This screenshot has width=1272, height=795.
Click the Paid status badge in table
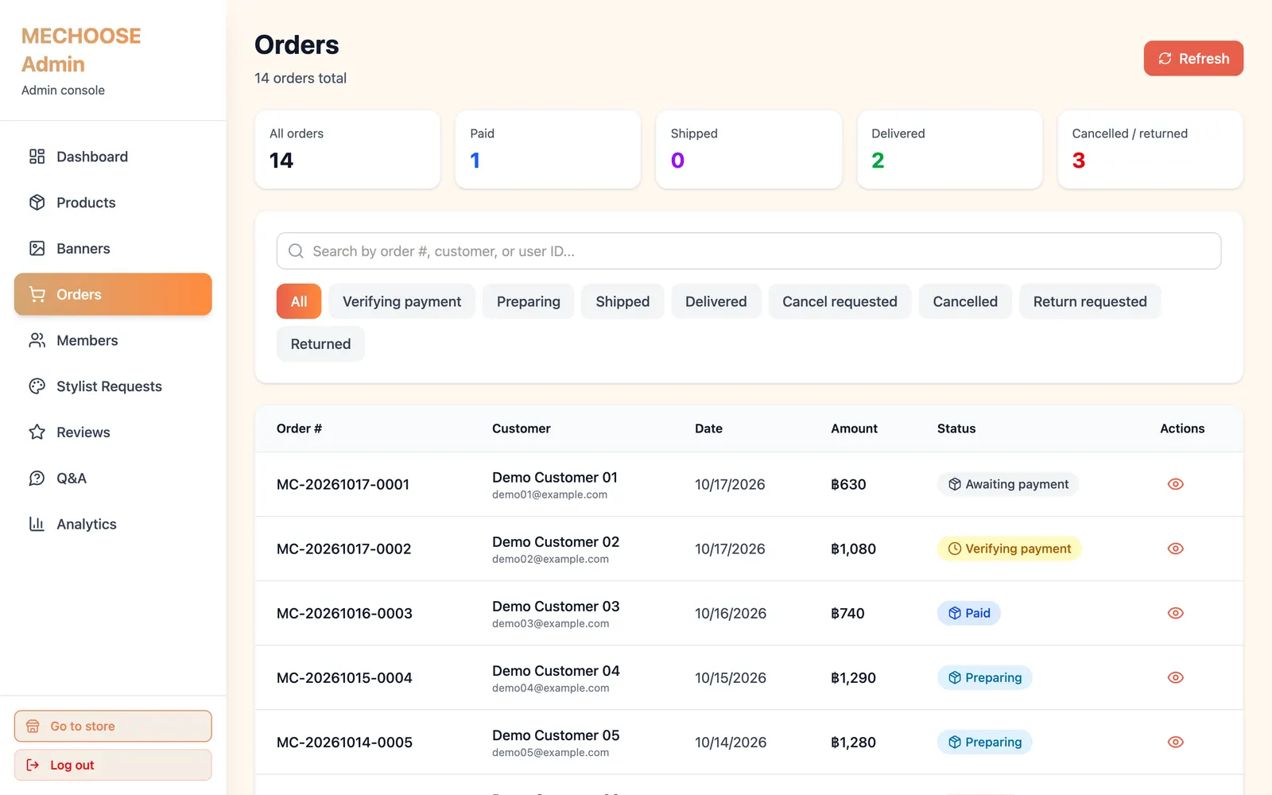click(969, 613)
